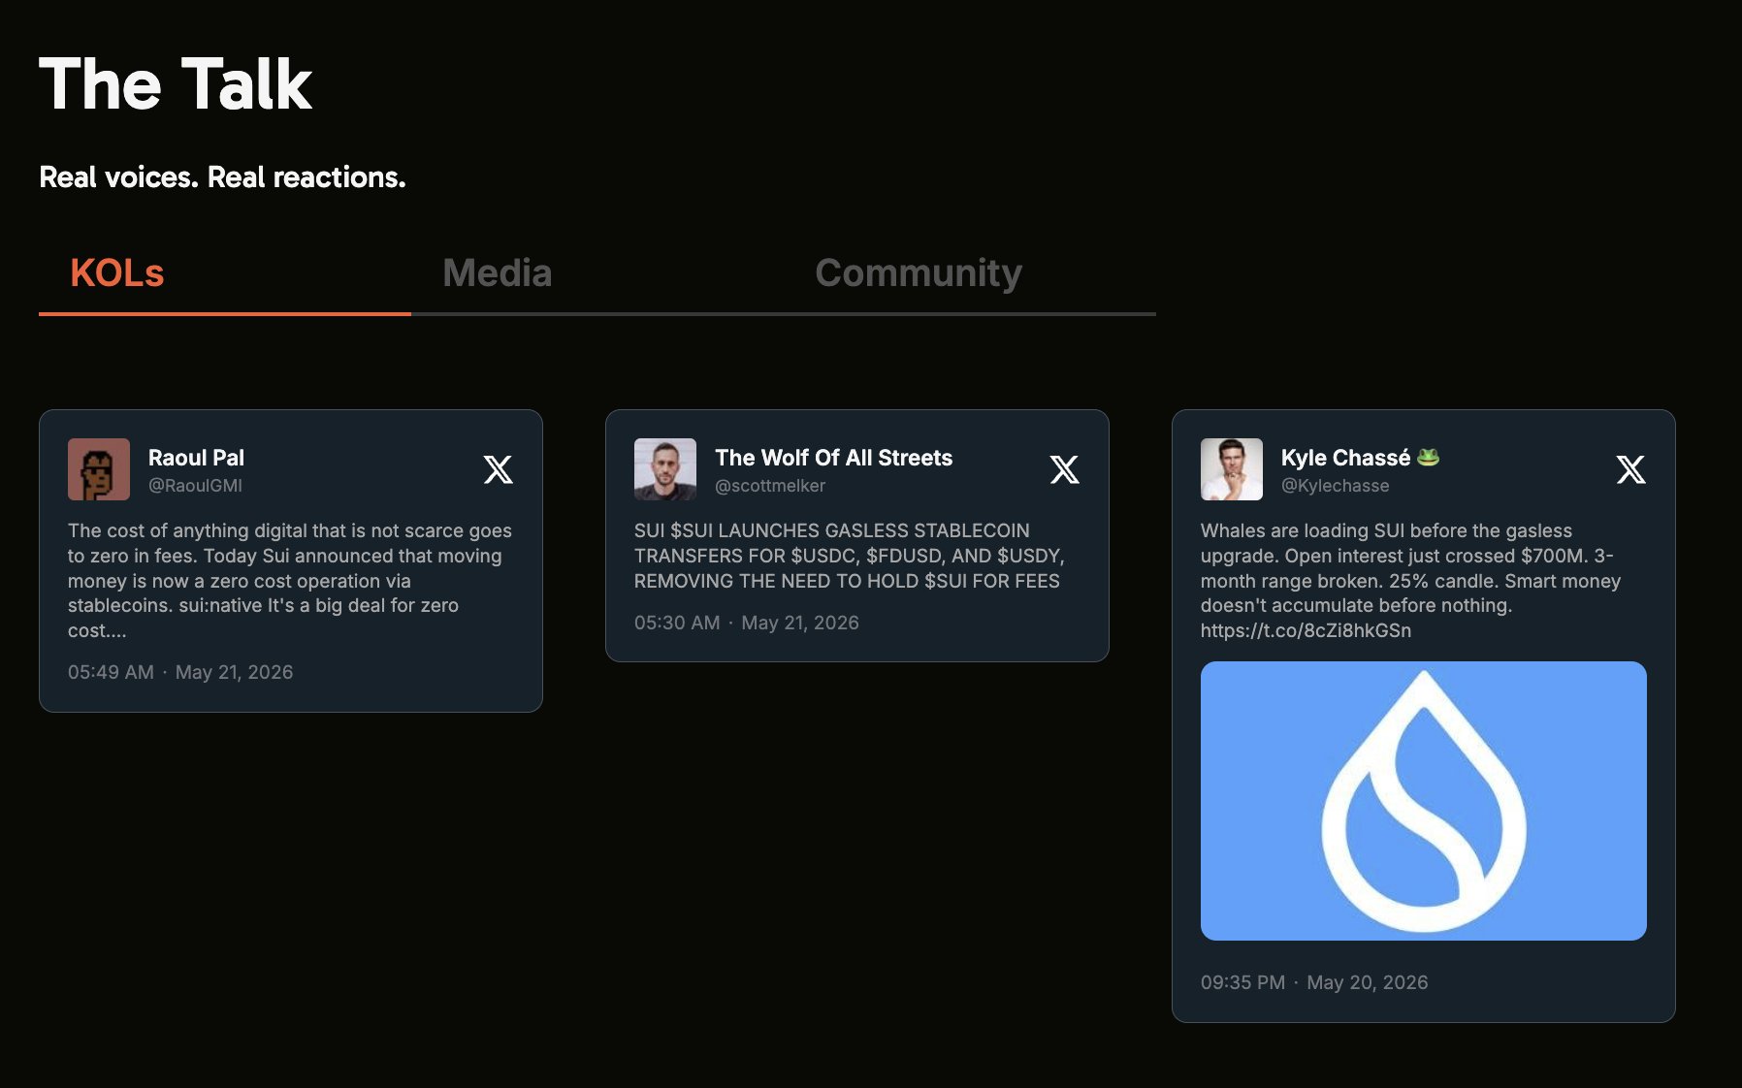This screenshot has height=1088, width=1742.
Task: Open X logo on Raoul Pal card
Action: coord(498,469)
